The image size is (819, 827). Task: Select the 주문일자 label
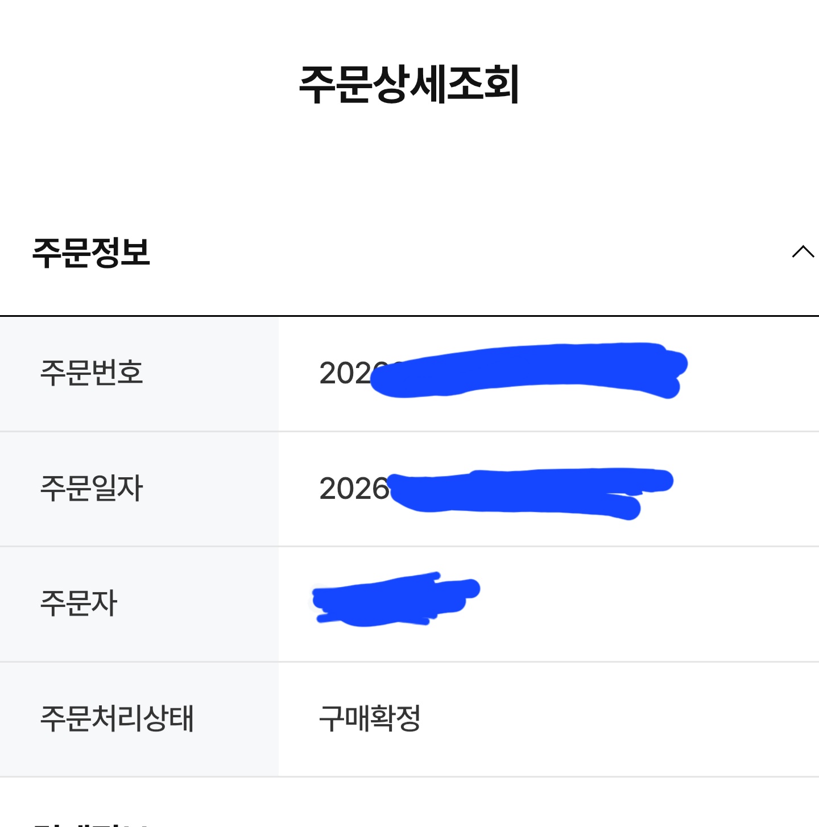pos(92,488)
